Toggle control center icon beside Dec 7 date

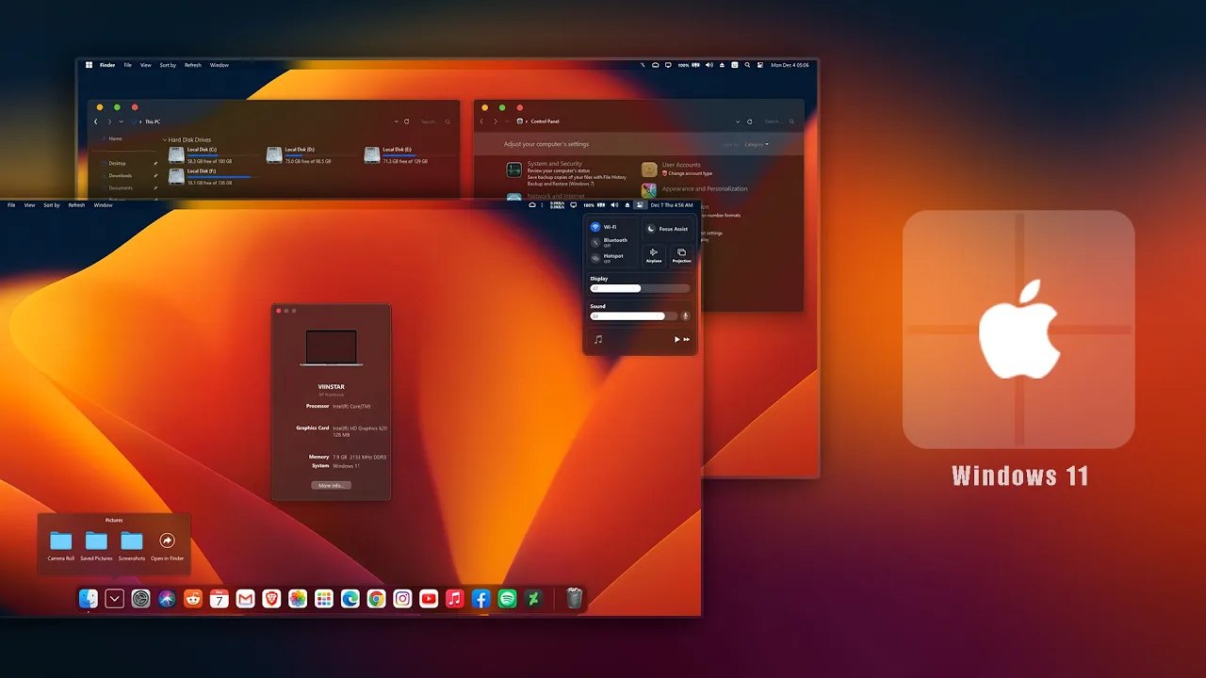coord(640,204)
